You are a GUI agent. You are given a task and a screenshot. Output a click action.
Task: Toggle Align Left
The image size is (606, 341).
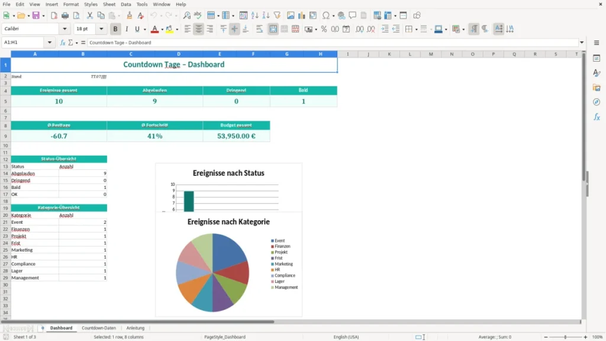(188, 29)
